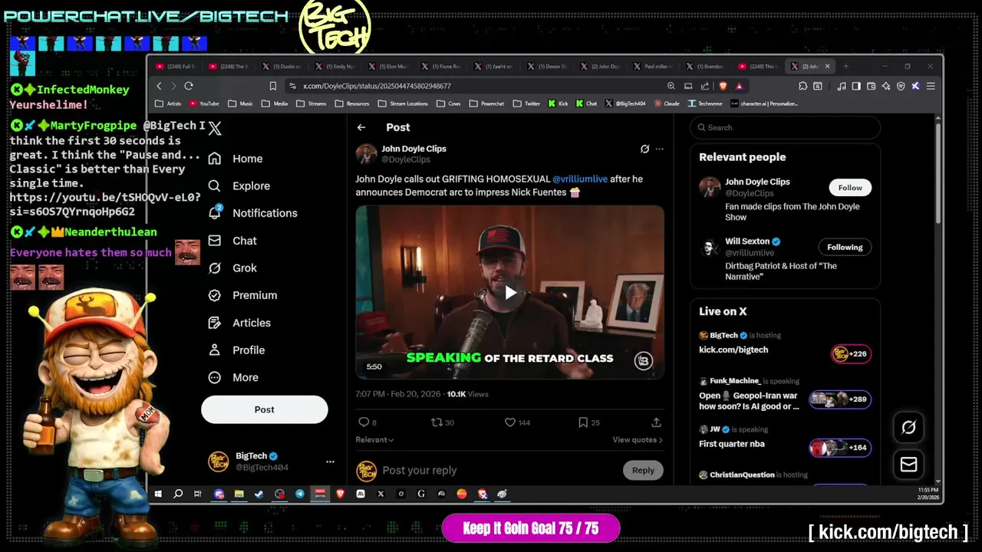Go to Home in X sidebar
Image resolution: width=982 pixels, height=552 pixels.
tap(236, 159)
